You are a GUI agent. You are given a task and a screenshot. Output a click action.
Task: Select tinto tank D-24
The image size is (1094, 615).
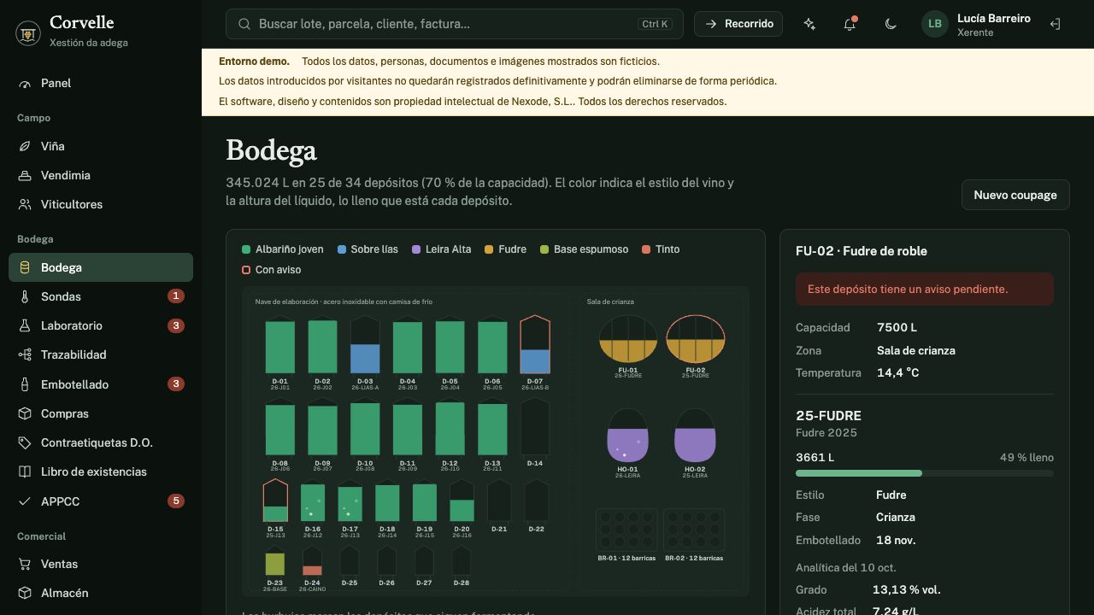[312, 570]
